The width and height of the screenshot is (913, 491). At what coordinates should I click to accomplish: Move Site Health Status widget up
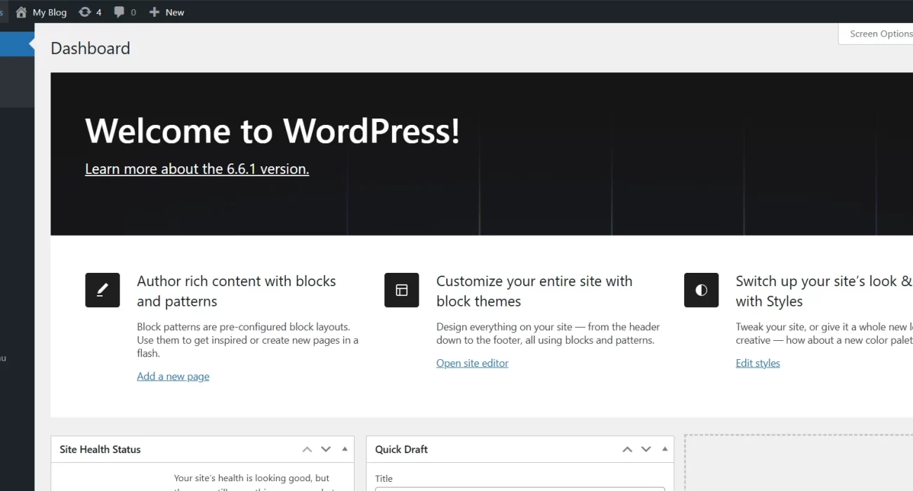click(307, 450)
